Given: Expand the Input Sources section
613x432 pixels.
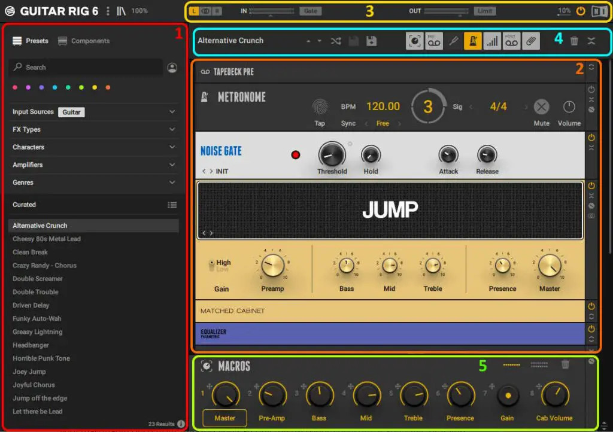Looking at the screenshot, I should (x=172, y=112).
